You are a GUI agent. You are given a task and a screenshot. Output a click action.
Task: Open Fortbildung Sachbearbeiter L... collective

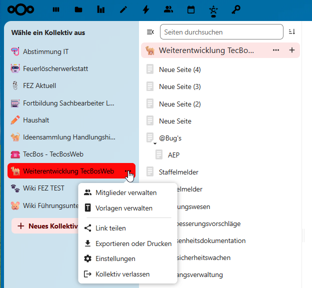coord(71,103)
